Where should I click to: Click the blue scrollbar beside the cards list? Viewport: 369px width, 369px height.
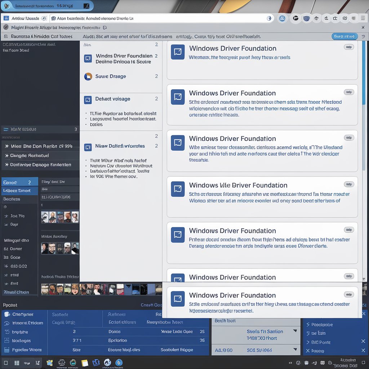[x=364, y=73]
